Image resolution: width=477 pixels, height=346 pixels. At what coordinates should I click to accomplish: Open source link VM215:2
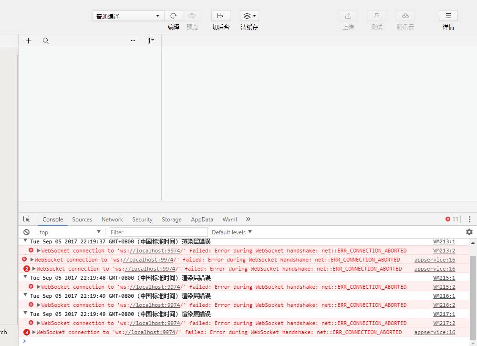[x=444, y=287]
